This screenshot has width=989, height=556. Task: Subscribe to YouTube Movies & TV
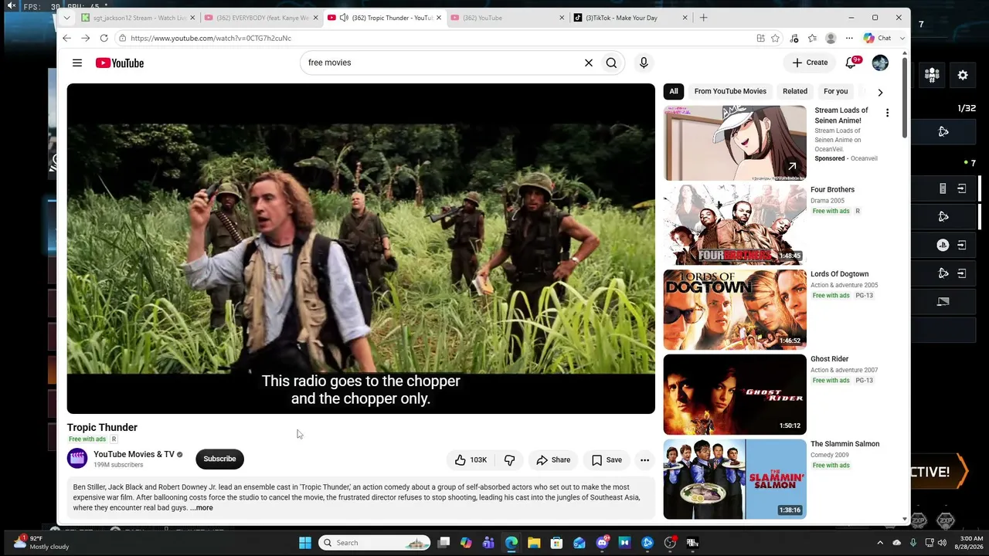219,459
